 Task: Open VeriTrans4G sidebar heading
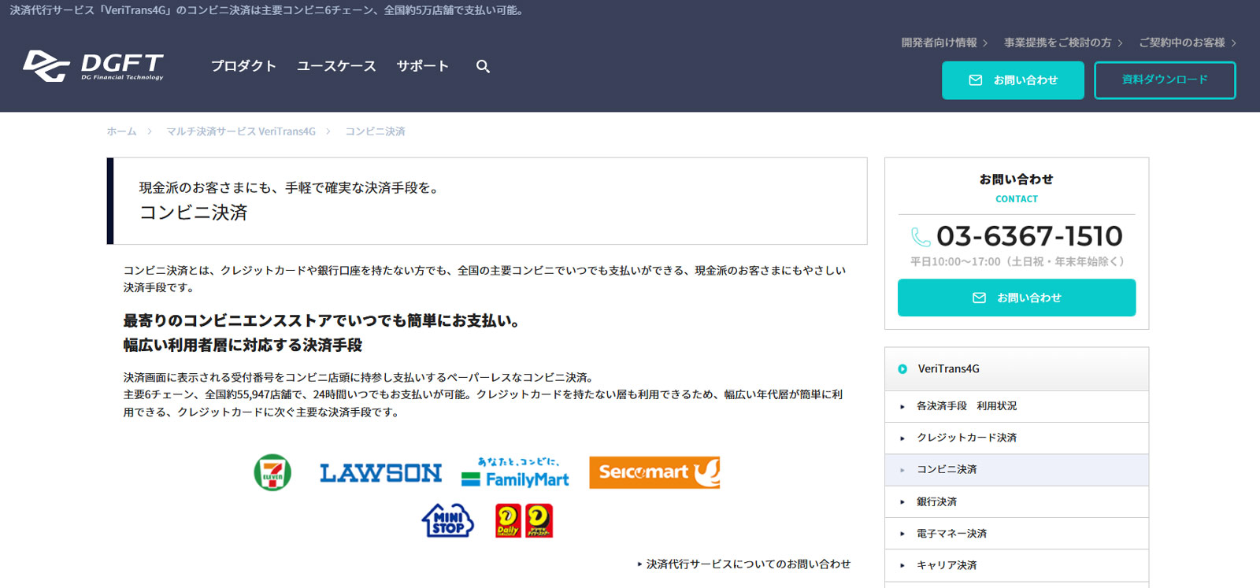[x=1017, y=369]
